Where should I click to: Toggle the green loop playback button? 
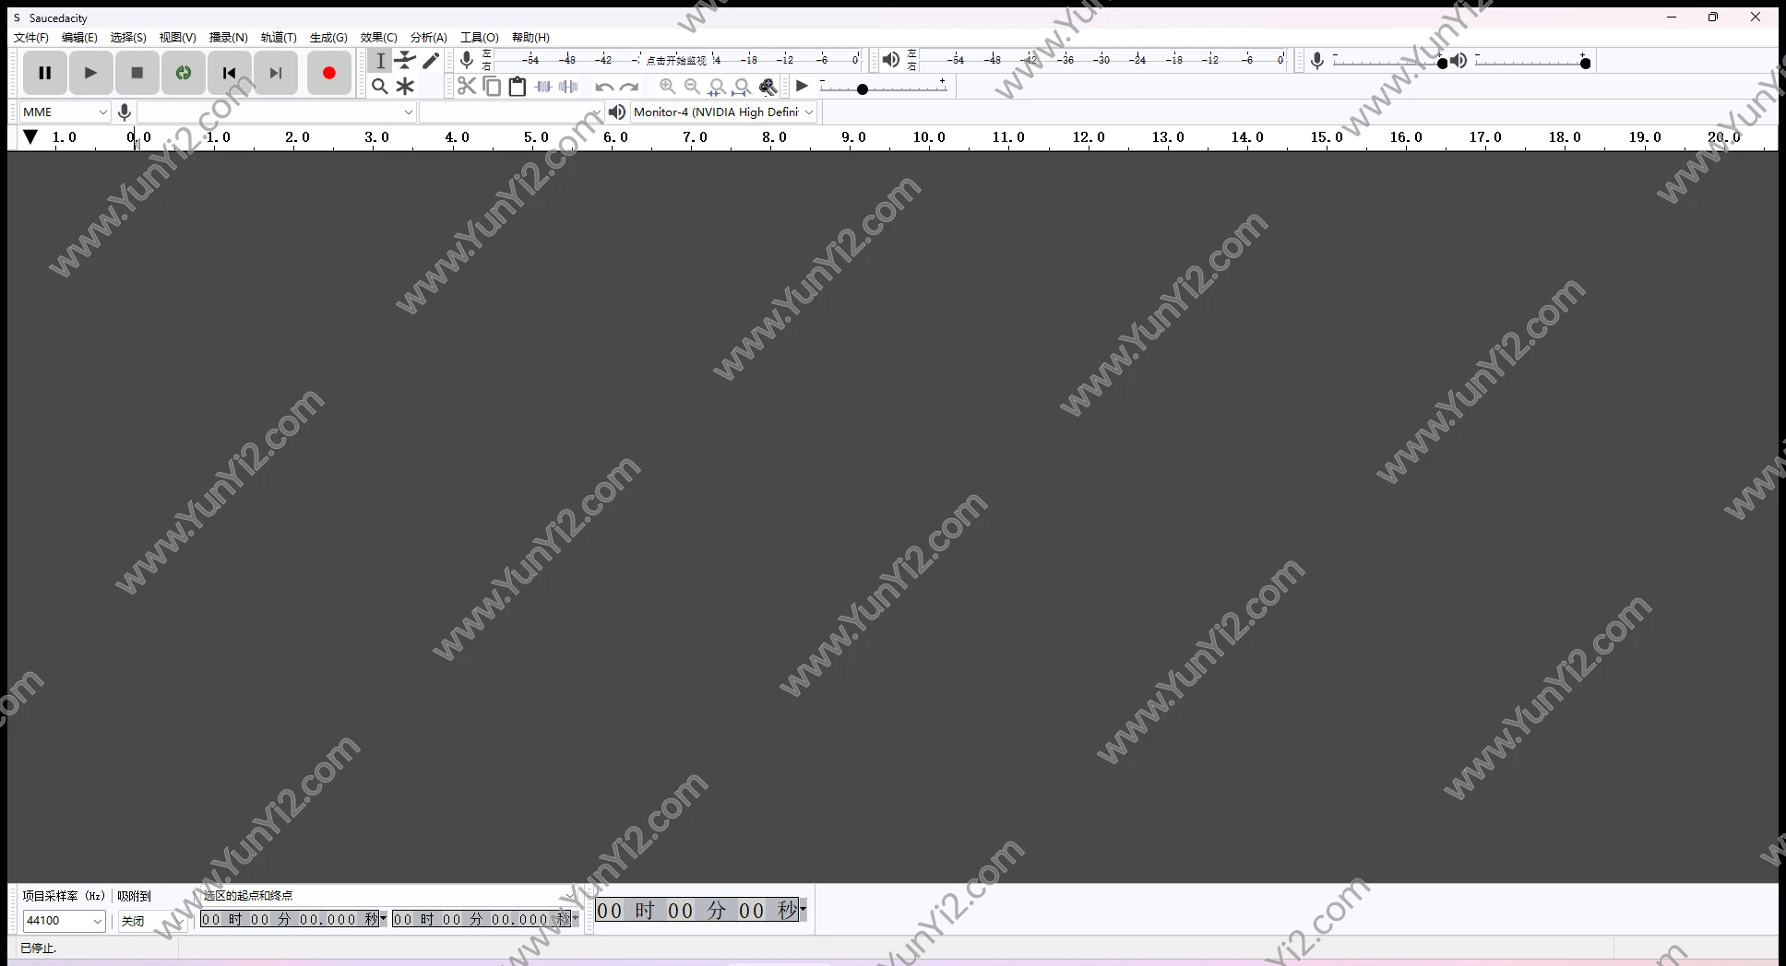coord(184,73)
